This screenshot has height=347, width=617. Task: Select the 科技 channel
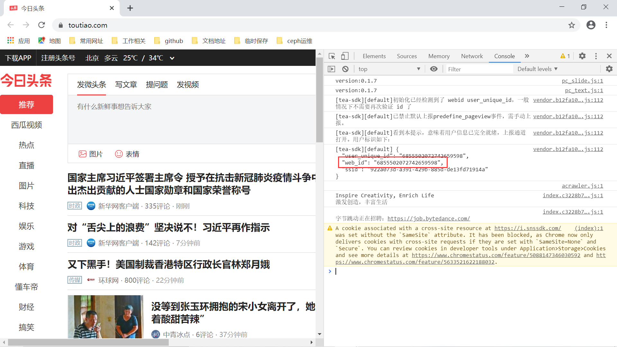[26, 206]
